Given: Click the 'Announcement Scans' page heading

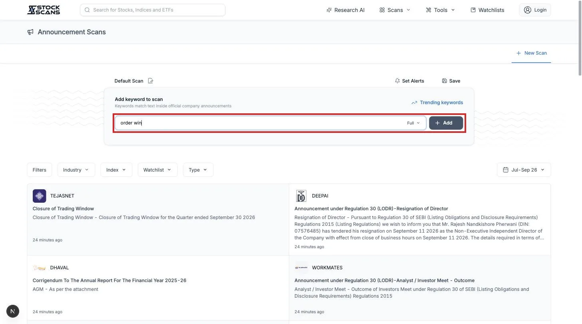Looking at the screenshot, I should point(72,32).
